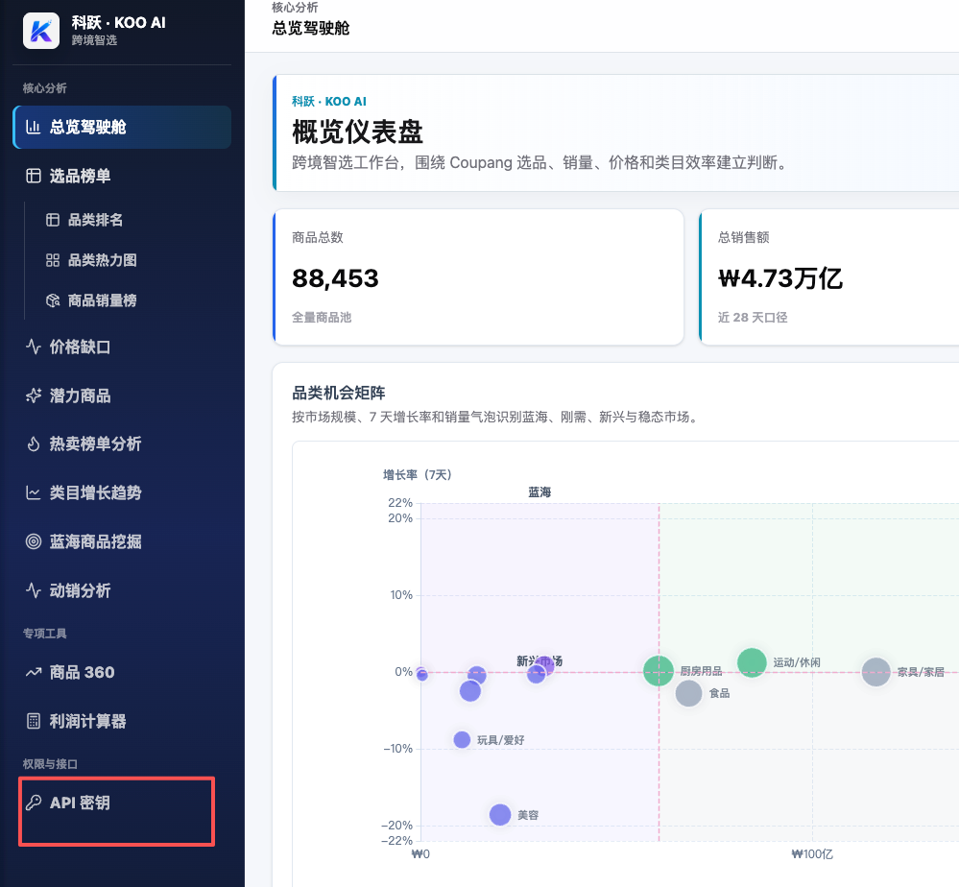Image resolution: width=959 pixels, height=887 pixels.
Task: Open 热卖榜单分析 page
Action: [122, 444]
